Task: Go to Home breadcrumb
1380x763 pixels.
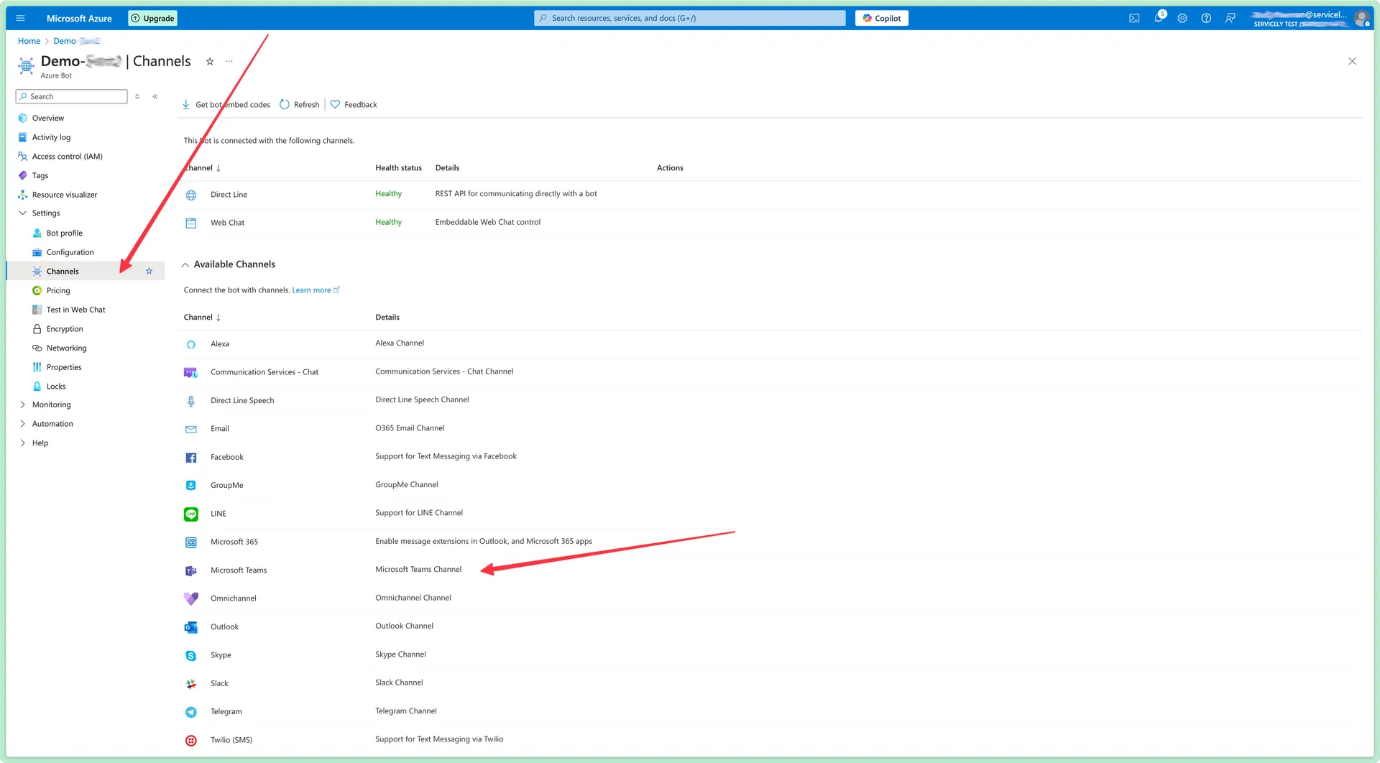Action: (29, 41)
